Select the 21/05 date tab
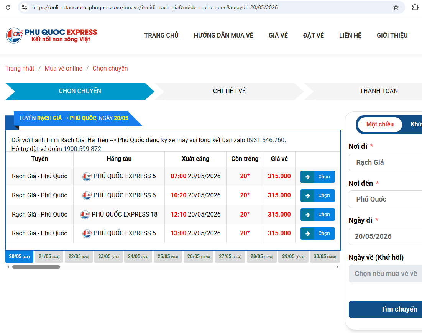 point(49,257)
